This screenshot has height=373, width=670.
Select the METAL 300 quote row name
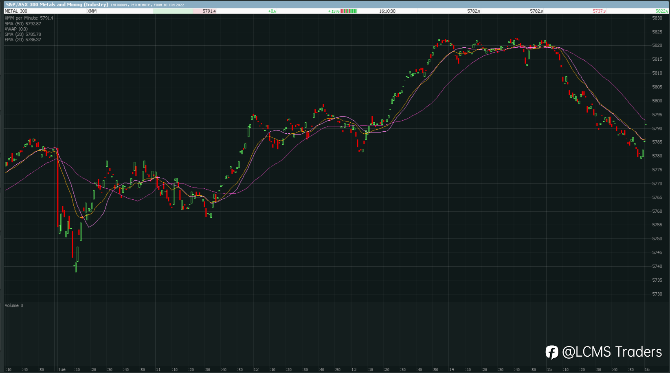(16, 11)
